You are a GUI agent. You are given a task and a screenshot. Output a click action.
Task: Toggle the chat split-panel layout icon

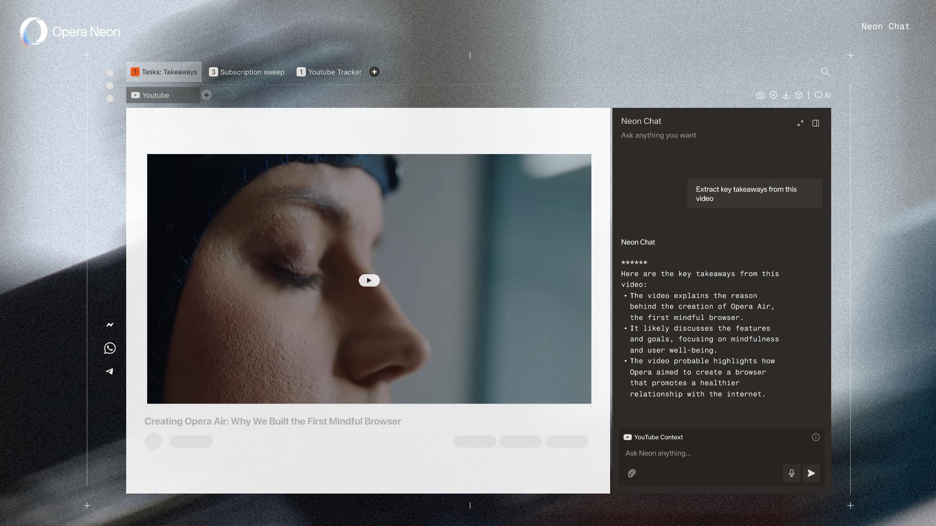(816, 123)
